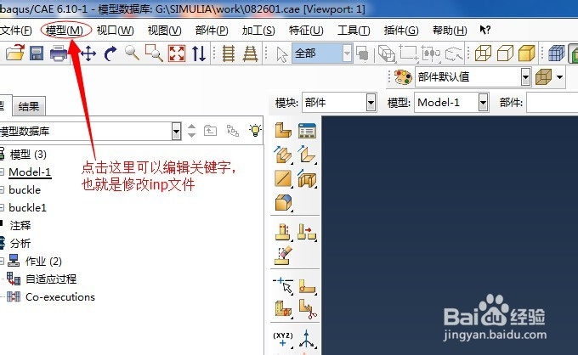
Task: Open the 部件(P) menu
Action: click(x=212, y=31)
